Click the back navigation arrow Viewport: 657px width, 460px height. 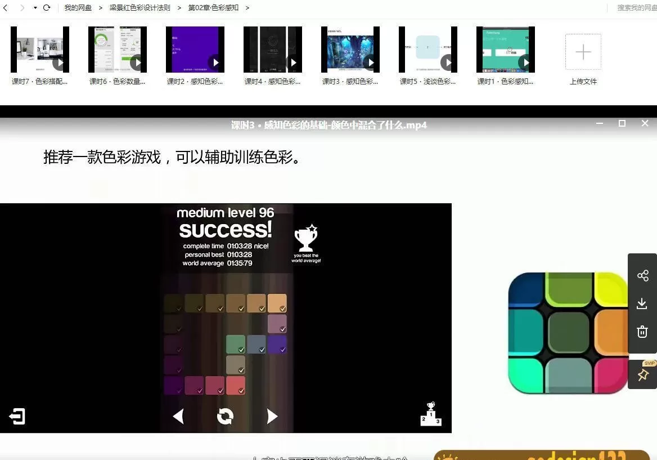pyautogui.click(x=6, y=8)
